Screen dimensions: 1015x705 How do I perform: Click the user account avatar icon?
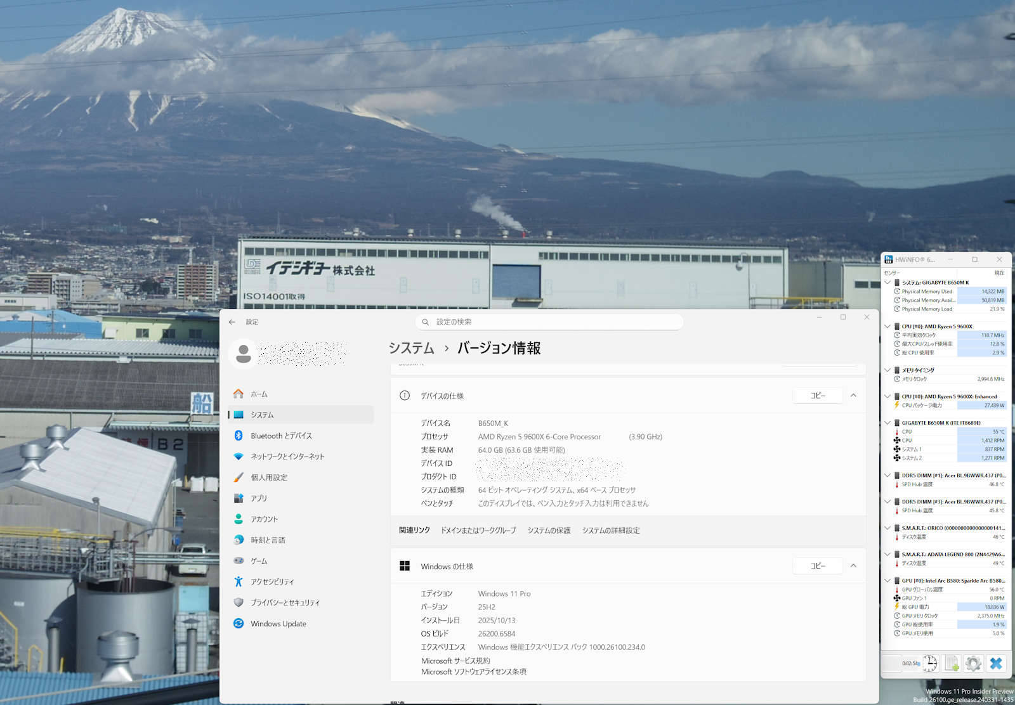tap(243, 354)
